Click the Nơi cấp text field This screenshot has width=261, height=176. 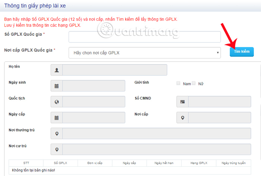point(220,118)
